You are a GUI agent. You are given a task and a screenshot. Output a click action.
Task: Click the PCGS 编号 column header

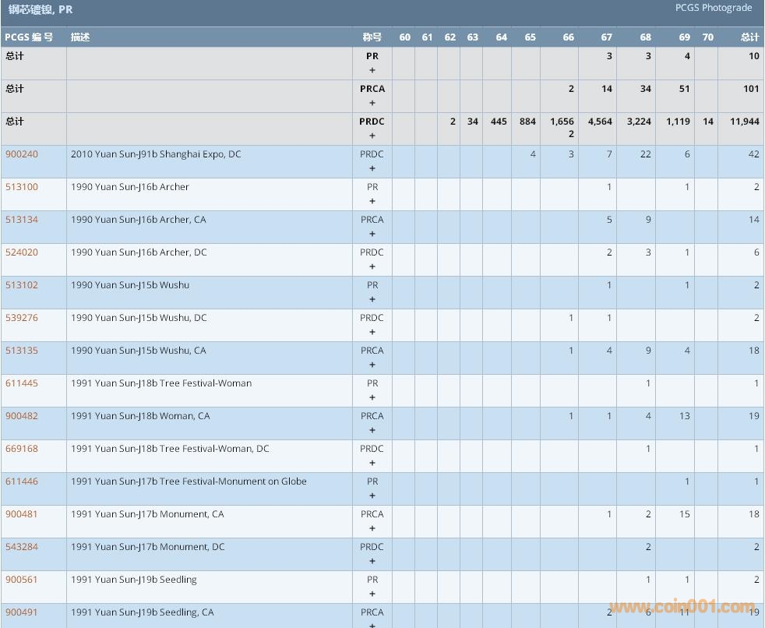[x=30, y=37]
